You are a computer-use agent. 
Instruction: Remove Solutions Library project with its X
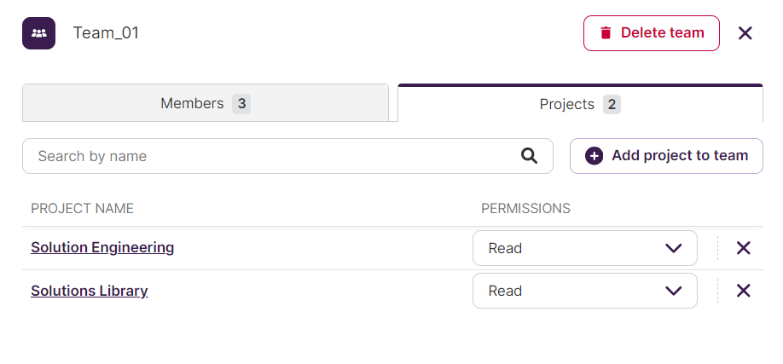pos(744,291)
